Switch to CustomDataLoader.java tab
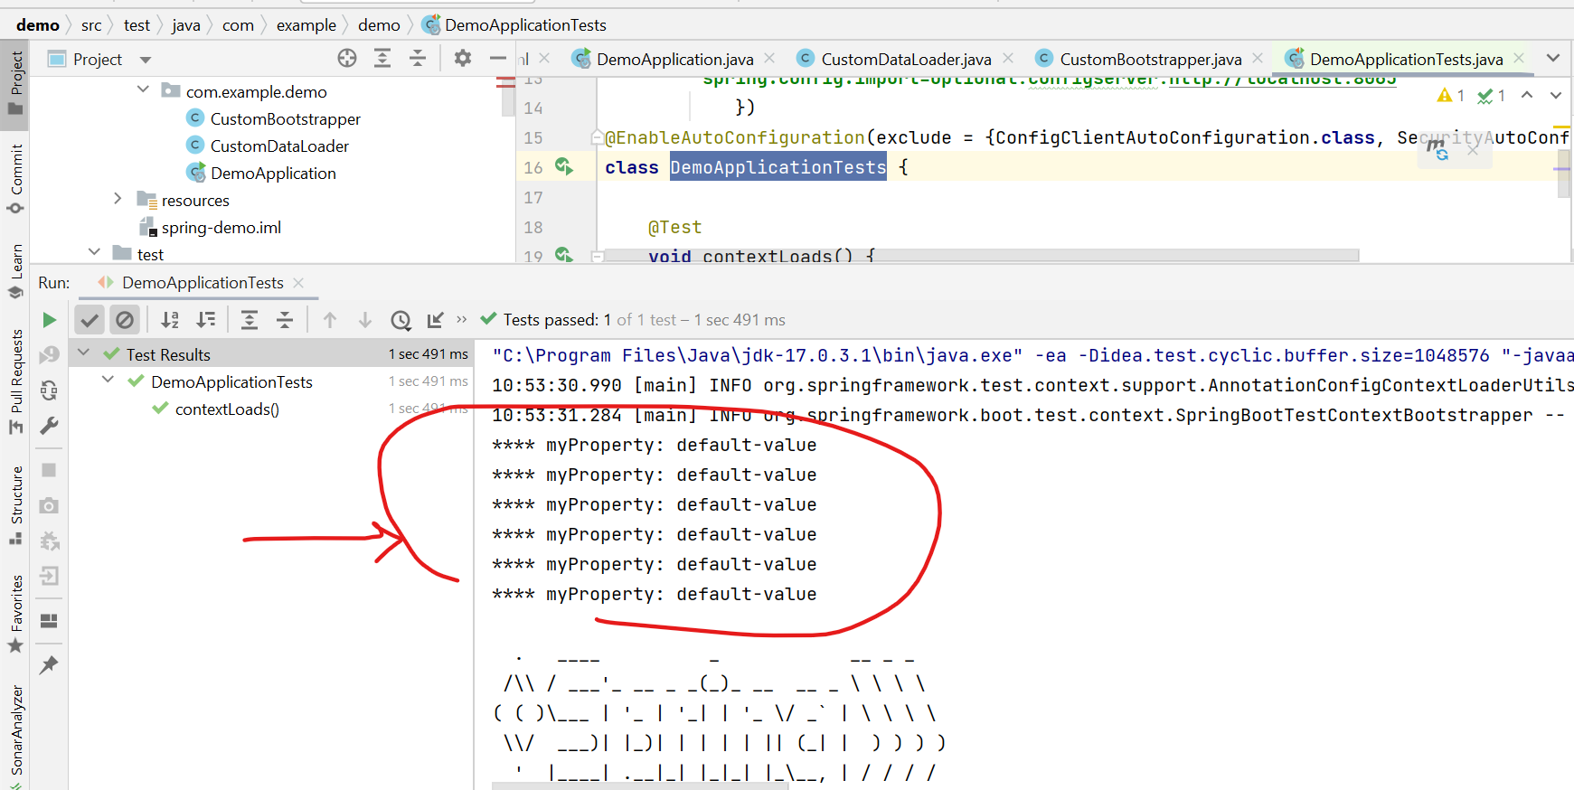The image size is (1574, 790). click(x=905, y=59)
